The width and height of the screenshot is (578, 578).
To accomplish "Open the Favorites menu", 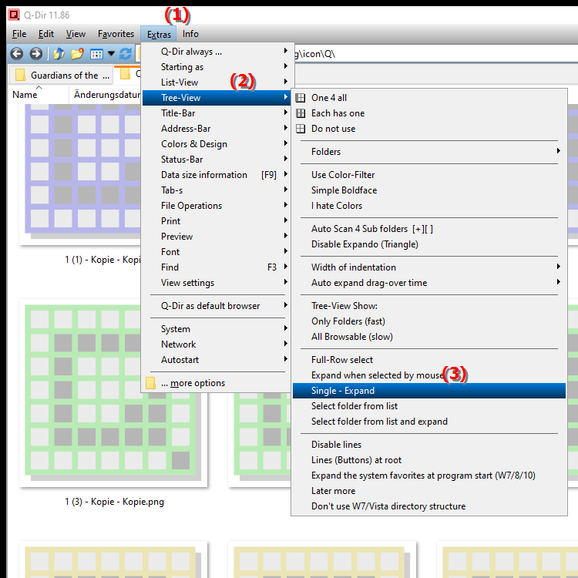I will click(x=116, y=34).
